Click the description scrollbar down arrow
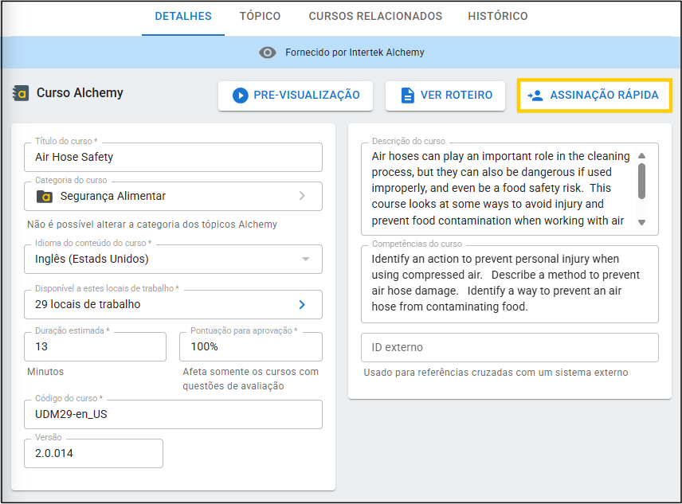This screenshot has width=682, height=504. coord(641,222)
